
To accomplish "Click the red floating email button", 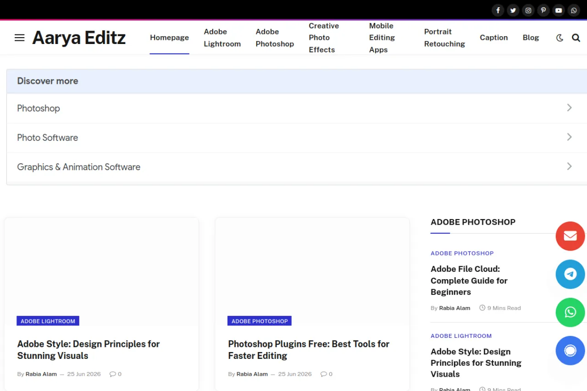I will [570, 236].
